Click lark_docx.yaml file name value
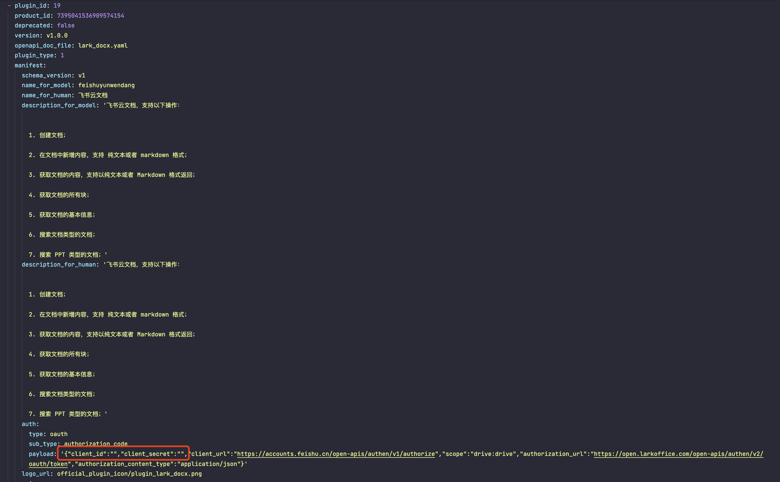The image size is (780, 482). tap(103, 46)
